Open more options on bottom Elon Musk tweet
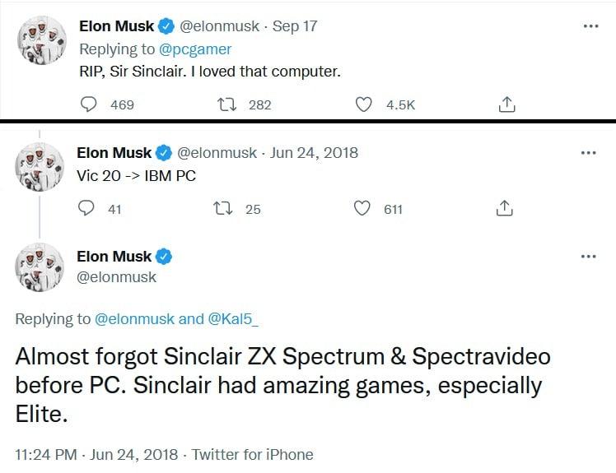The height and width of the screenshot is (473, 616). click(x=588, y=257)
